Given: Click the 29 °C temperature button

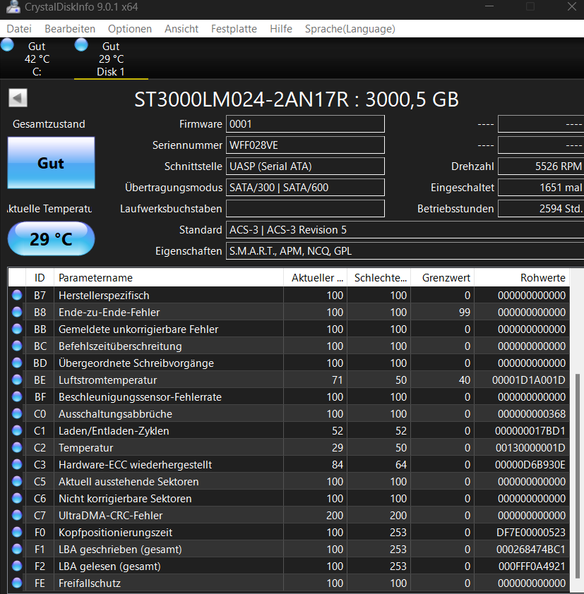Looking at the screenshot, I should coord(51,238).
